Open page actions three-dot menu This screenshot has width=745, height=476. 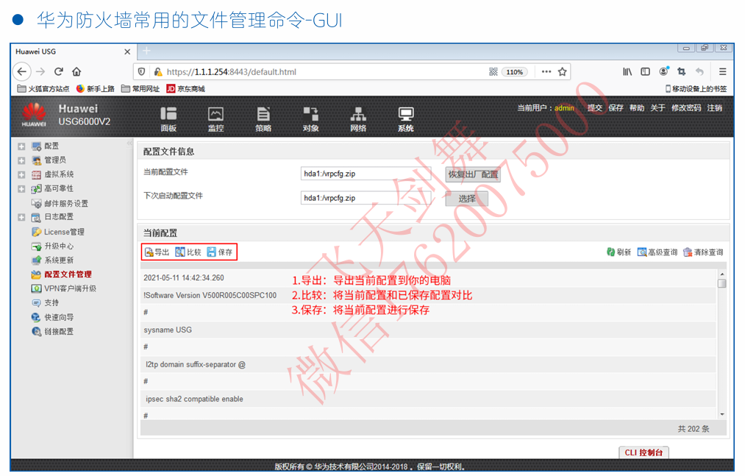tap(546, 72)
